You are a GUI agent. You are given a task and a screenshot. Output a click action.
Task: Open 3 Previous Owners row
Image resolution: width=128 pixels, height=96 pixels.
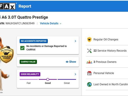(x=107, y=62)
